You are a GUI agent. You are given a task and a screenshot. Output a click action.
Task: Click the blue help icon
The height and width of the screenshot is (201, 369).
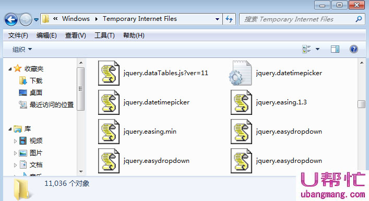pos(354,49)
